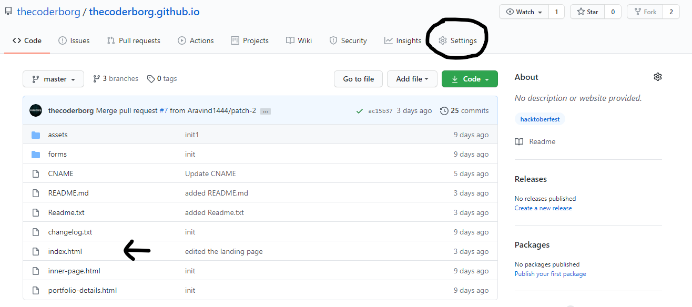This screenshot has height=307, width=692.
Task: Open the green Code download dropdown
Action: click(x=470, y=79)
